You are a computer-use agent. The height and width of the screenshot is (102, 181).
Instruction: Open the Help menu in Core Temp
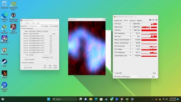click(x=38, y=23)
